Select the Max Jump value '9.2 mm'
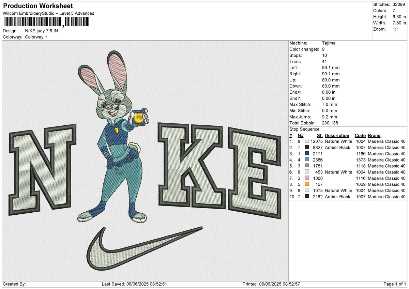 click(x=330, y=117)
